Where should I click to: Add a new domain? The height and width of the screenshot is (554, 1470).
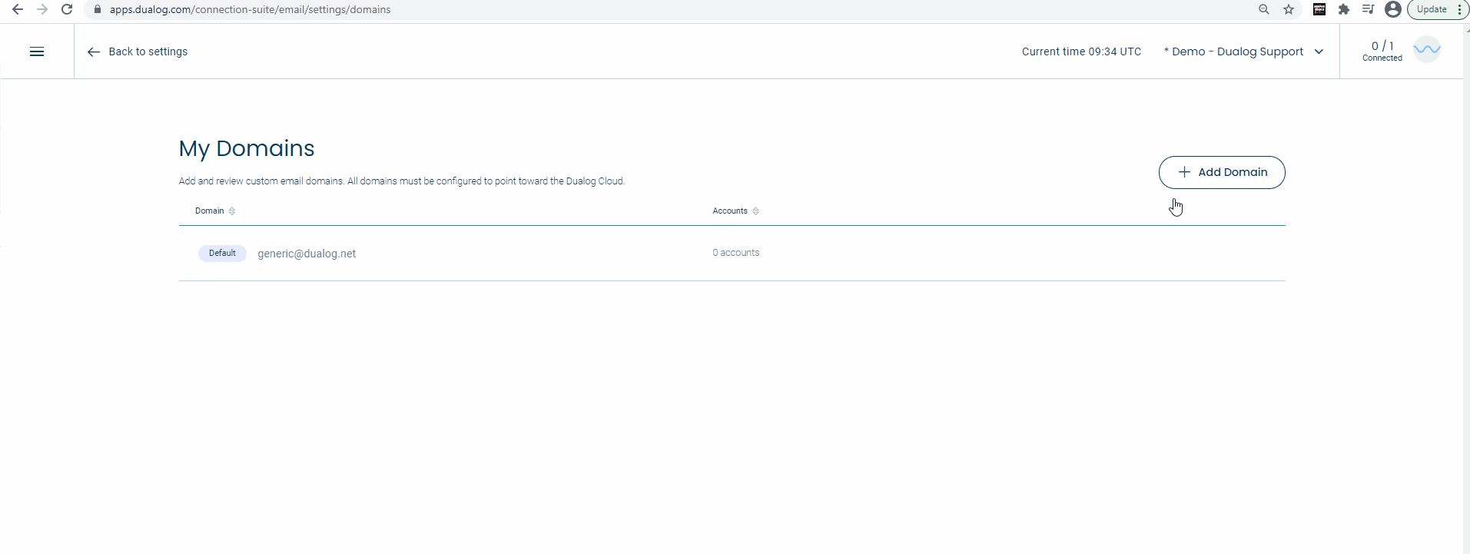coord(1222,172)
